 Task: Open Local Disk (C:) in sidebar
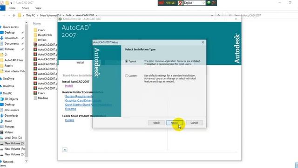[x=13, y=138]
